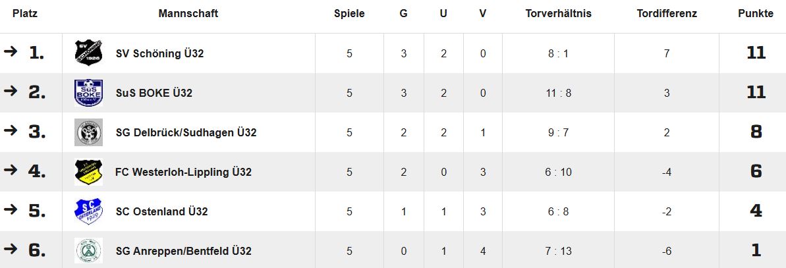Click the Tordifferenz column header
This screenshot has width=786, height=268.
667,13
